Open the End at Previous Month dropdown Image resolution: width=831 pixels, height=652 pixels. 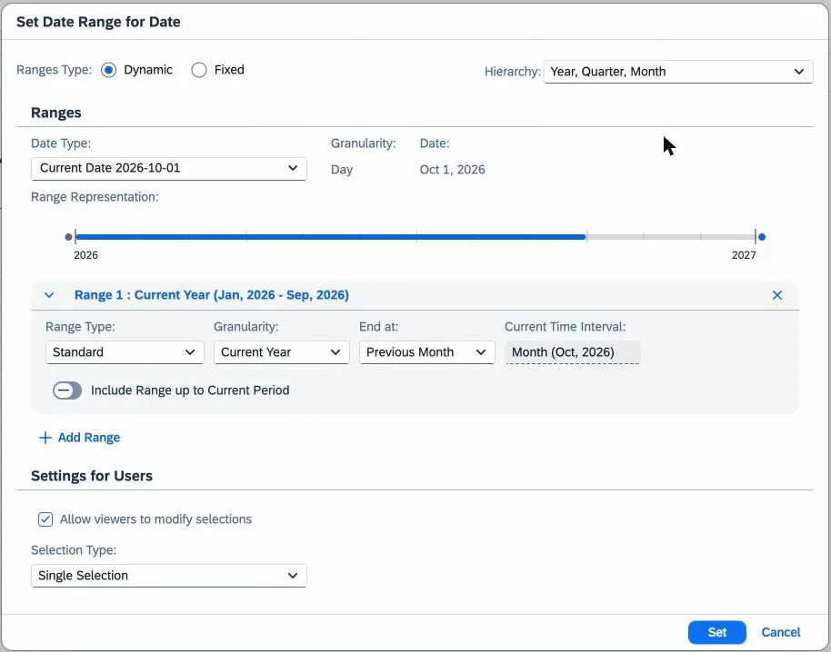pos(426,352)
